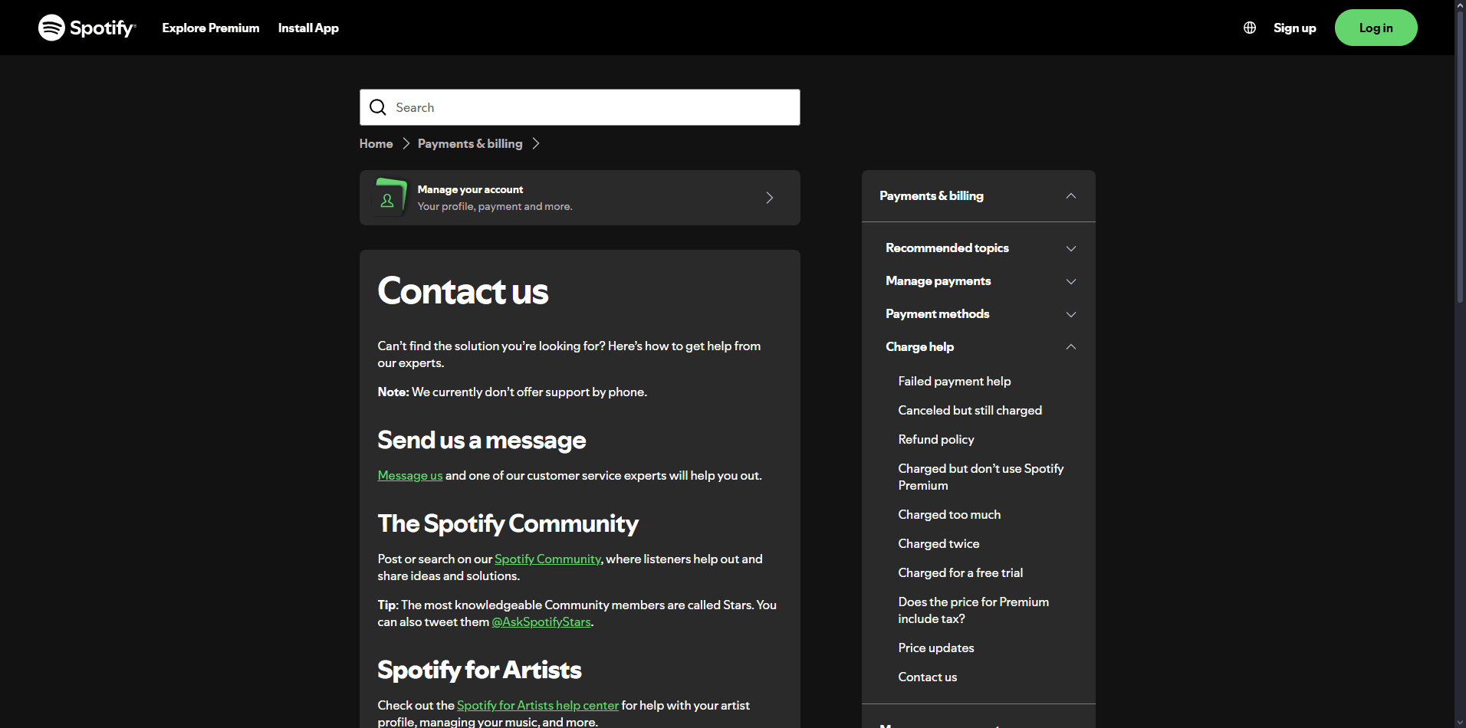The image size is (1466, 728).
Task: Click the green Log in button
Action: [1376, 28]
